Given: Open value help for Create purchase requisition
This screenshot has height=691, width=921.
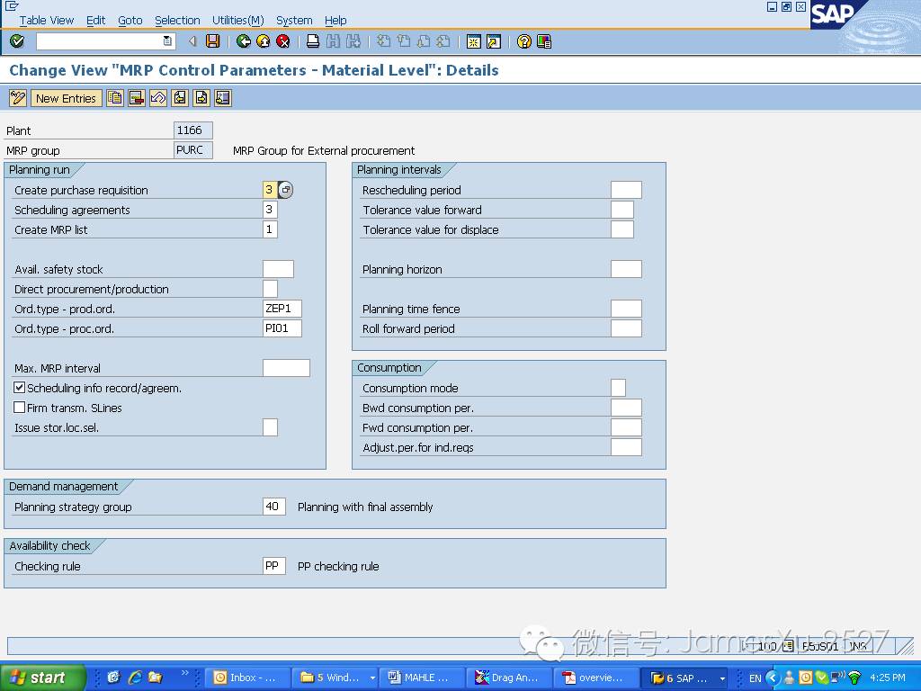Looking at the screenshot, I should coord(285,190).
